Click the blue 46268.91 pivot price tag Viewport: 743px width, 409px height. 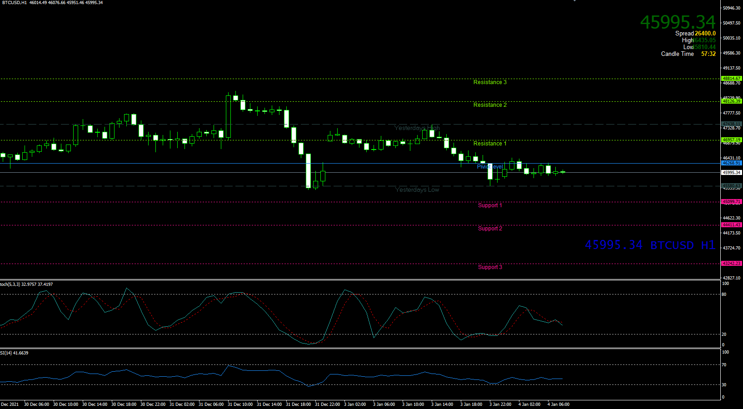point(731,163)
